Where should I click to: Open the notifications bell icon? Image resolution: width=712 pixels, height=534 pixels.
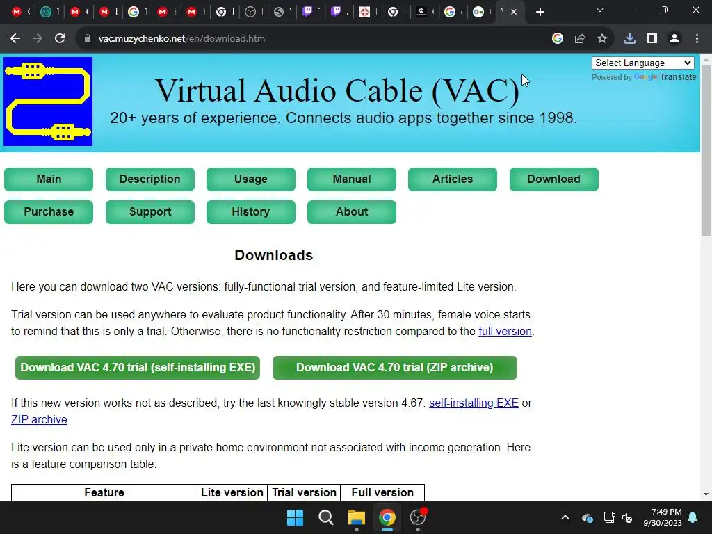tap(693, 517)
